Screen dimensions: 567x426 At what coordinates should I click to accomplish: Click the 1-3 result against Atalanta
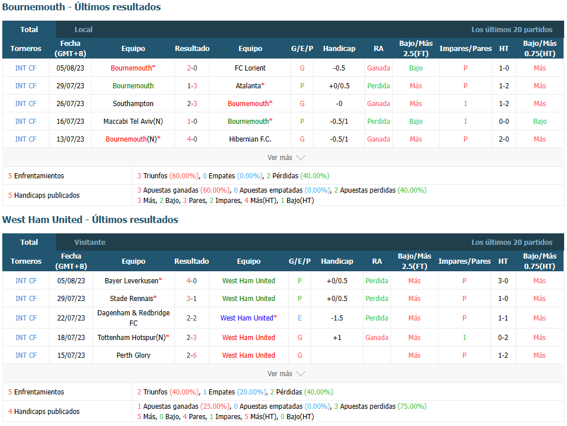pos(192,85)
